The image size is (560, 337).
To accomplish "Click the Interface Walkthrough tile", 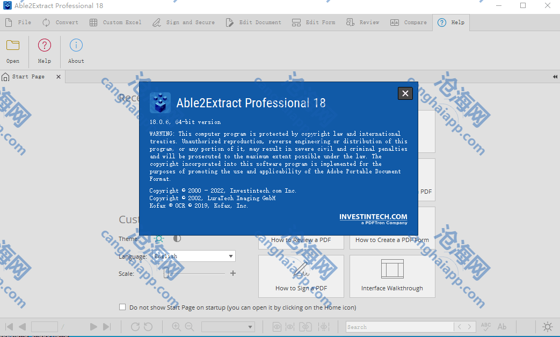I will 392,276.
